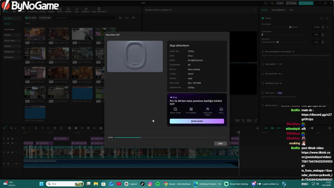The width and height of the screenshot is (334, 188).
Task: Expand the Yapay zeka sidebar section
Action: pos(19,40)
